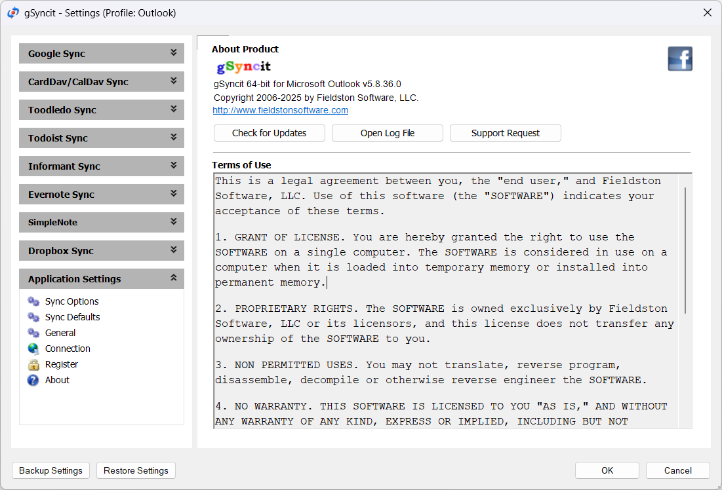Expand the Evernote Sync chevron
The height and width of the screenshot is (490, 722).
pos(174,194)
